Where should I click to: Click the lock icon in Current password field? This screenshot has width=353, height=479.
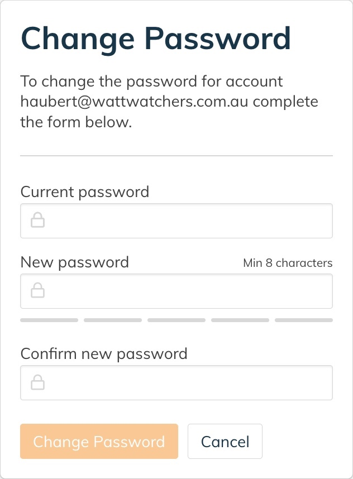tap(37, 220)
